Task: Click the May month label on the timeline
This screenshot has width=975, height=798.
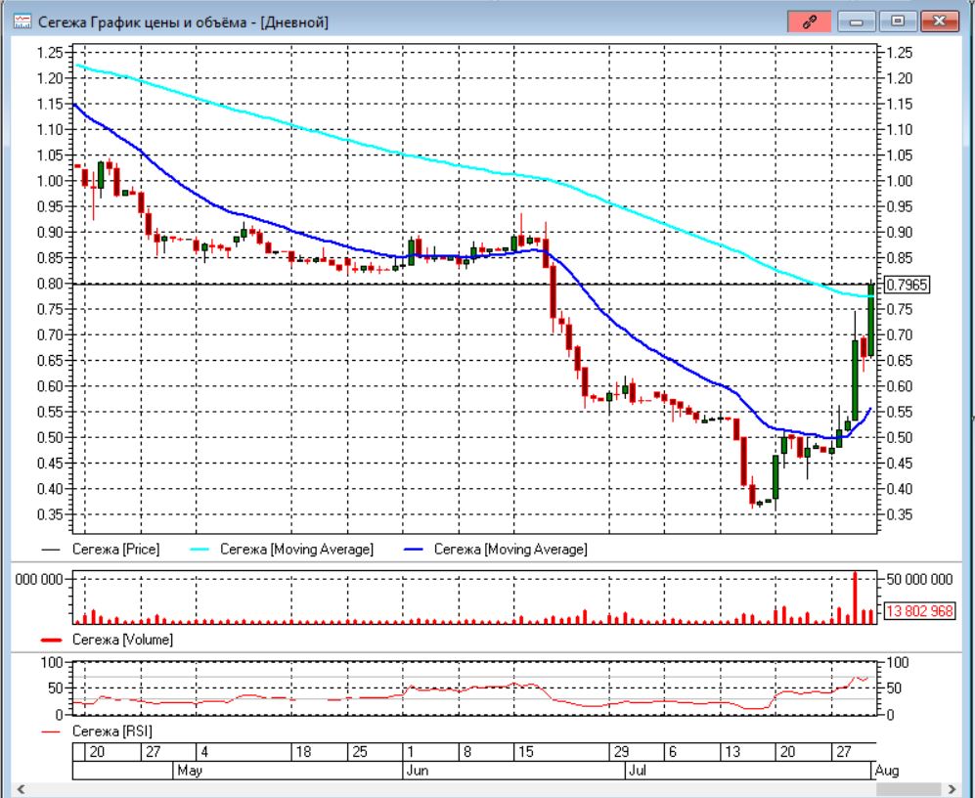Action: 190,770
